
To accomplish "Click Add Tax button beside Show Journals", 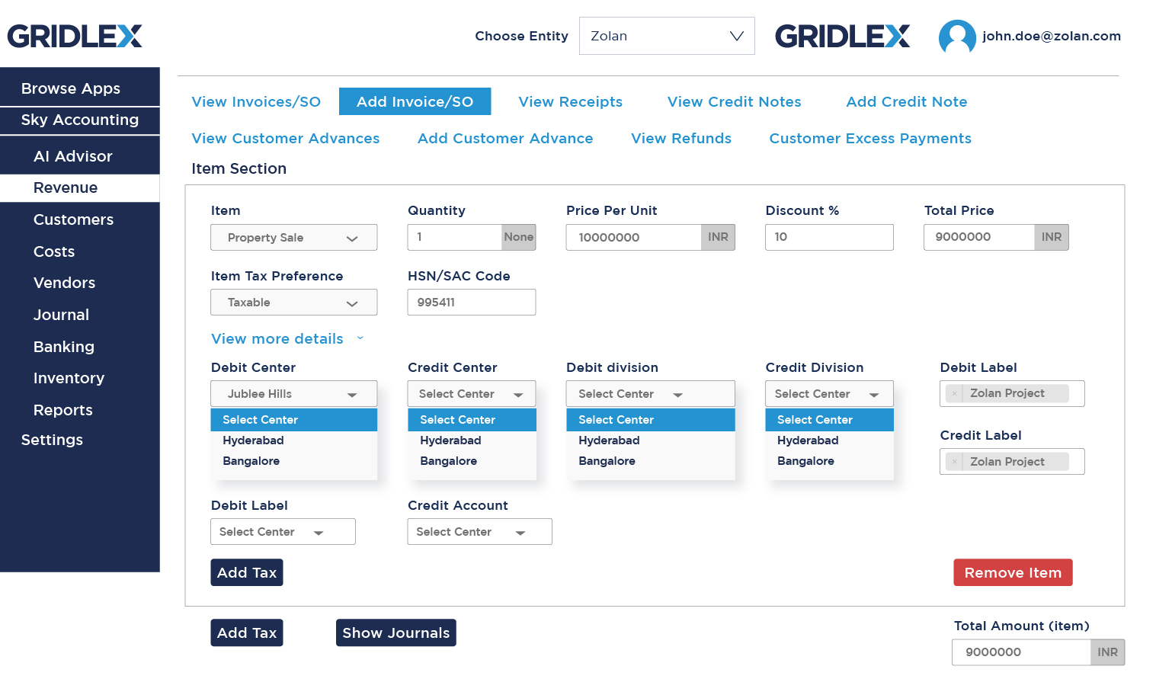I will pos(247,633).
